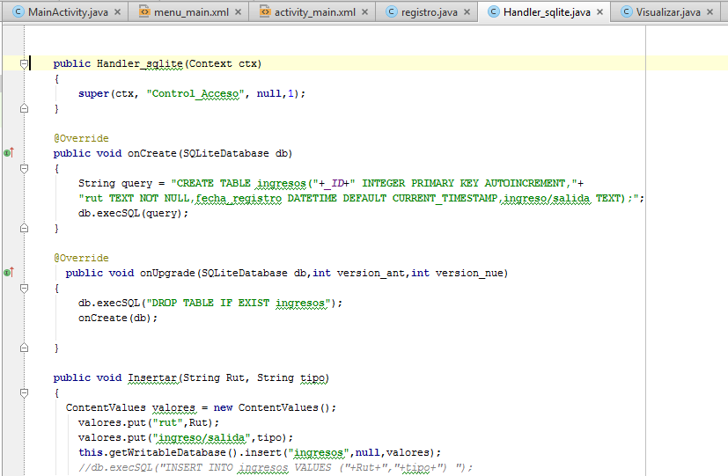Click valores.put("rut",Rut); line

149,422
